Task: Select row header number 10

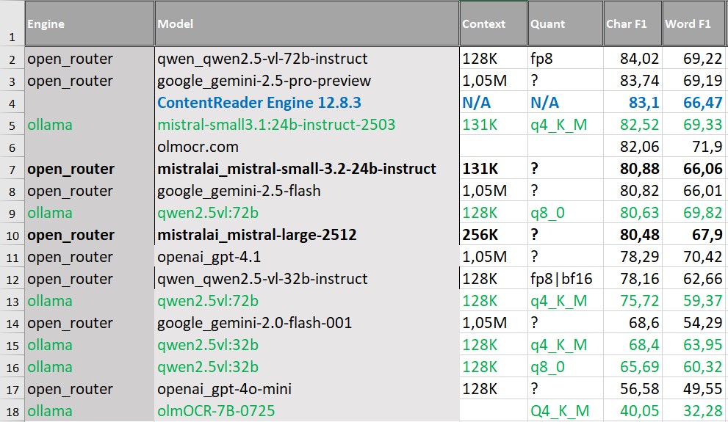Action: (12, 235)
